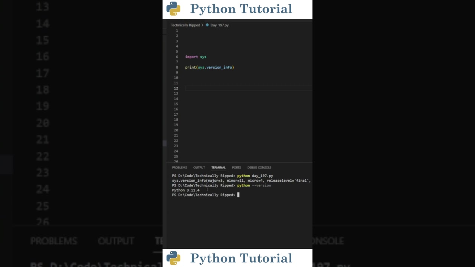Click the Technically Ripped breadcrumb folder
The width and height of the screenshot is (475, 267).
point(185,25)
